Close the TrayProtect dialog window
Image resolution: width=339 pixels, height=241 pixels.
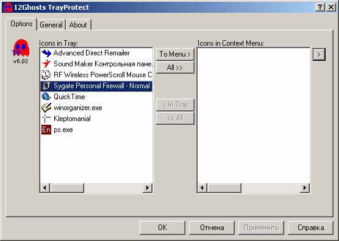(331, 7)
